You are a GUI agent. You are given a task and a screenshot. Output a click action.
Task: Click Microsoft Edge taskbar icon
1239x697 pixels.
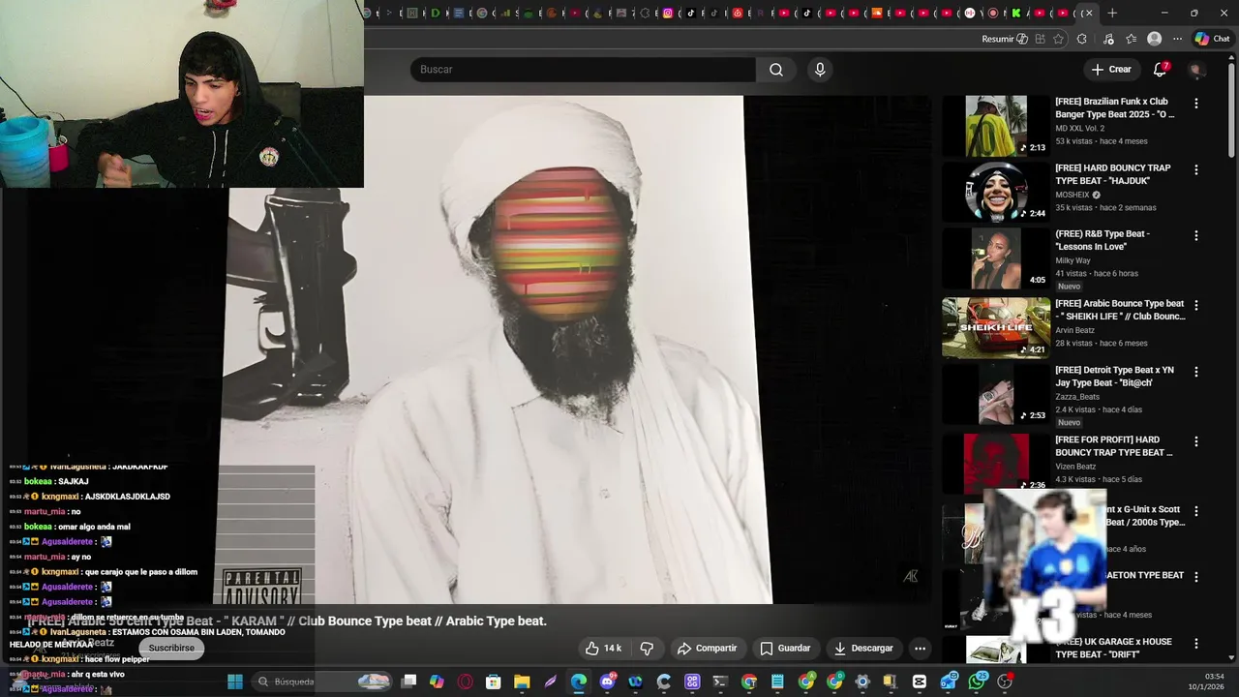[x=578, y=682]
